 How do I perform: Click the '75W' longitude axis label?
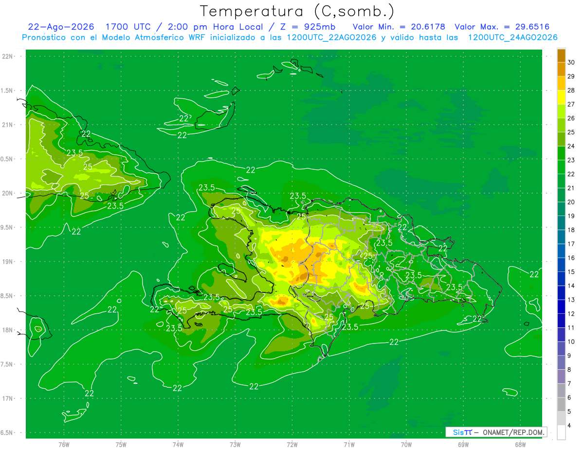pos(121,444)
